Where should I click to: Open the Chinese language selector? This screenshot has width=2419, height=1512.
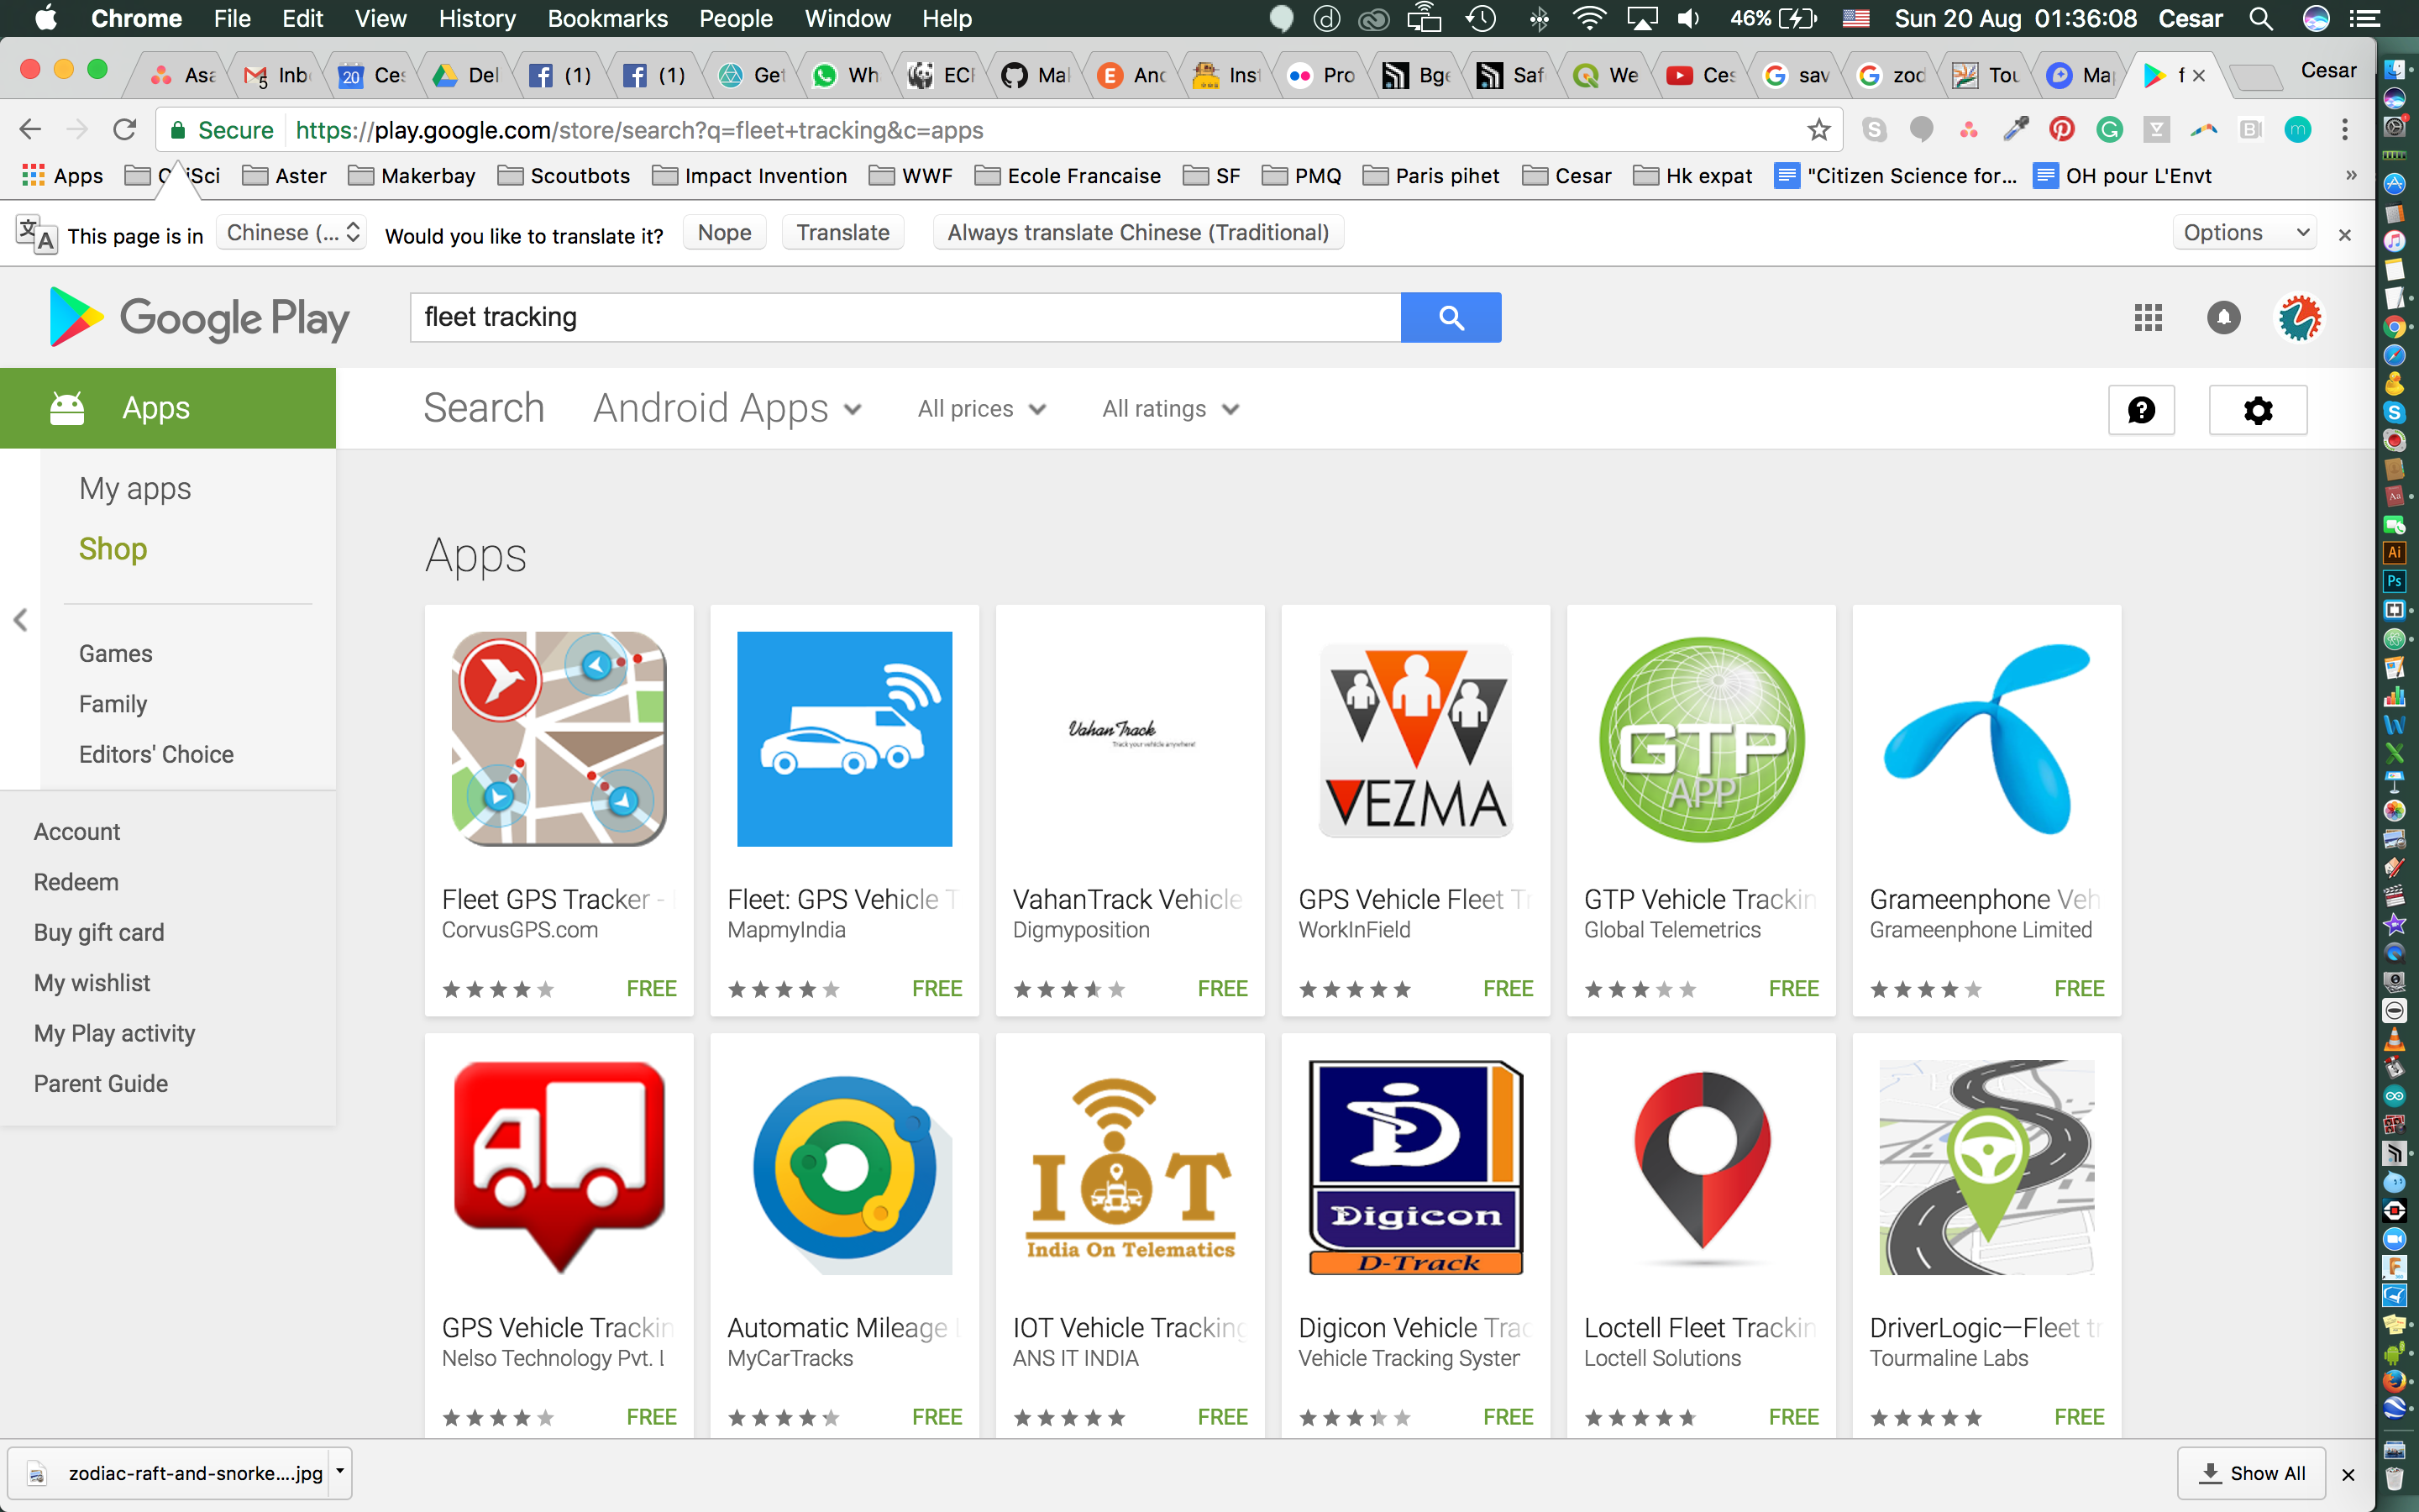click(x=292, y=233)
